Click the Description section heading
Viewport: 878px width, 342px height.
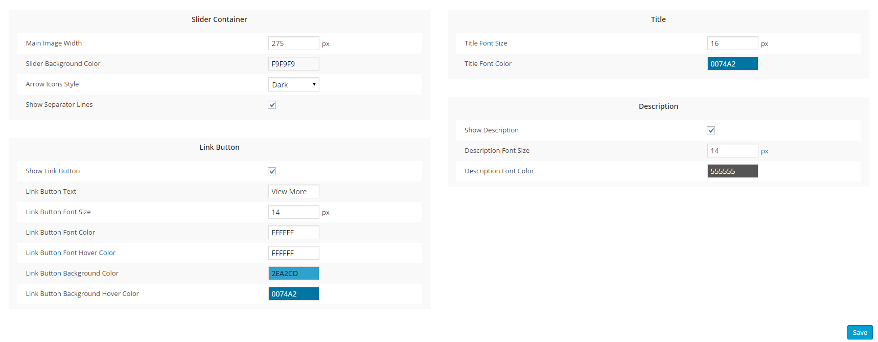[658, 106]
